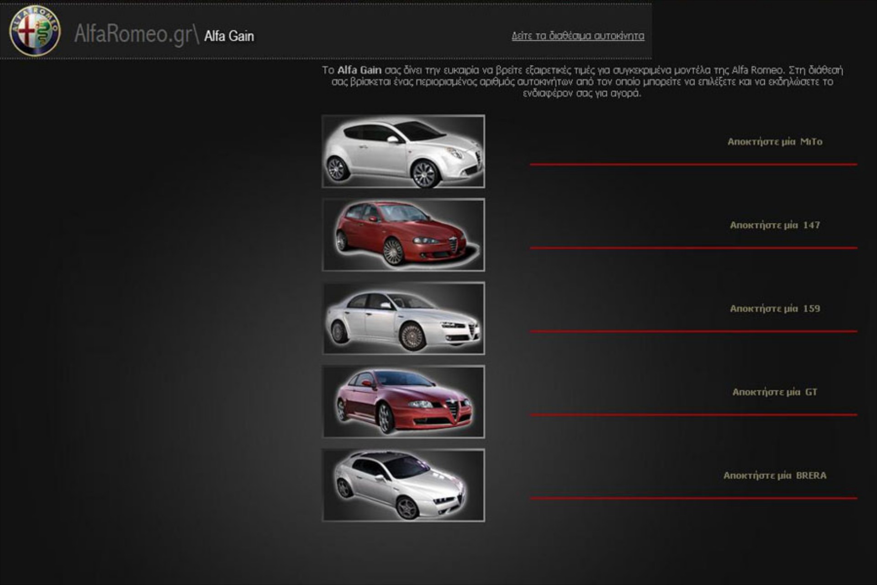Click 'Αποκτήστε μία MiTo' link
Image resolution: width=877 pixels, height=585 pixels.
(x=775, y=142)
